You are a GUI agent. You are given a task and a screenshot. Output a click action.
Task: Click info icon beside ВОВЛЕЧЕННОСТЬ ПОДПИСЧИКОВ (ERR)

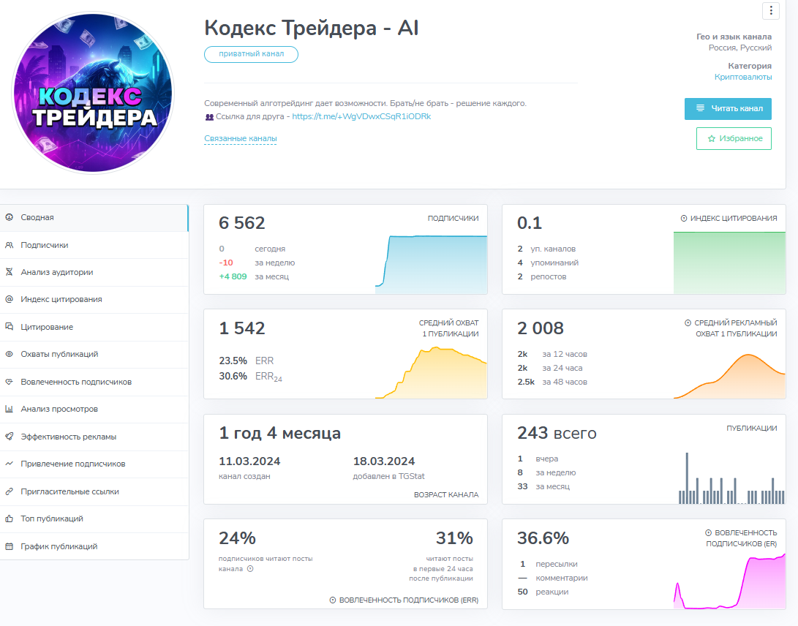tap(333, 600)
